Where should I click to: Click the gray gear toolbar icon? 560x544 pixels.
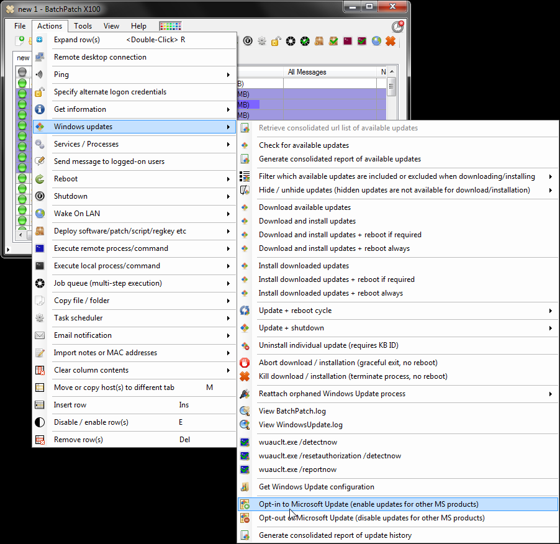(x=262, y=41)
